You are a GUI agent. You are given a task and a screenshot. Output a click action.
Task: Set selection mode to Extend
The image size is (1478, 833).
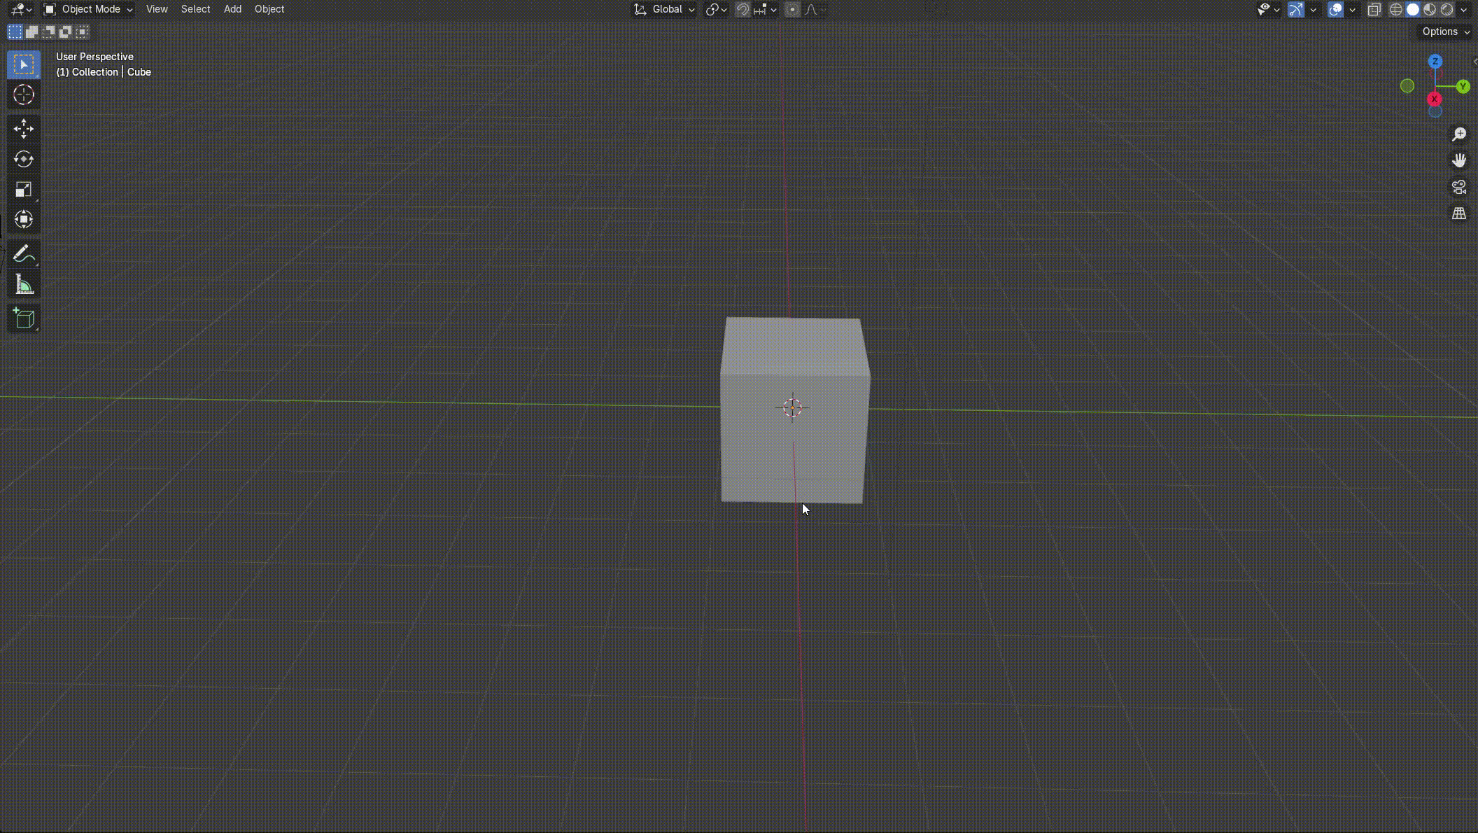point(32,31)
